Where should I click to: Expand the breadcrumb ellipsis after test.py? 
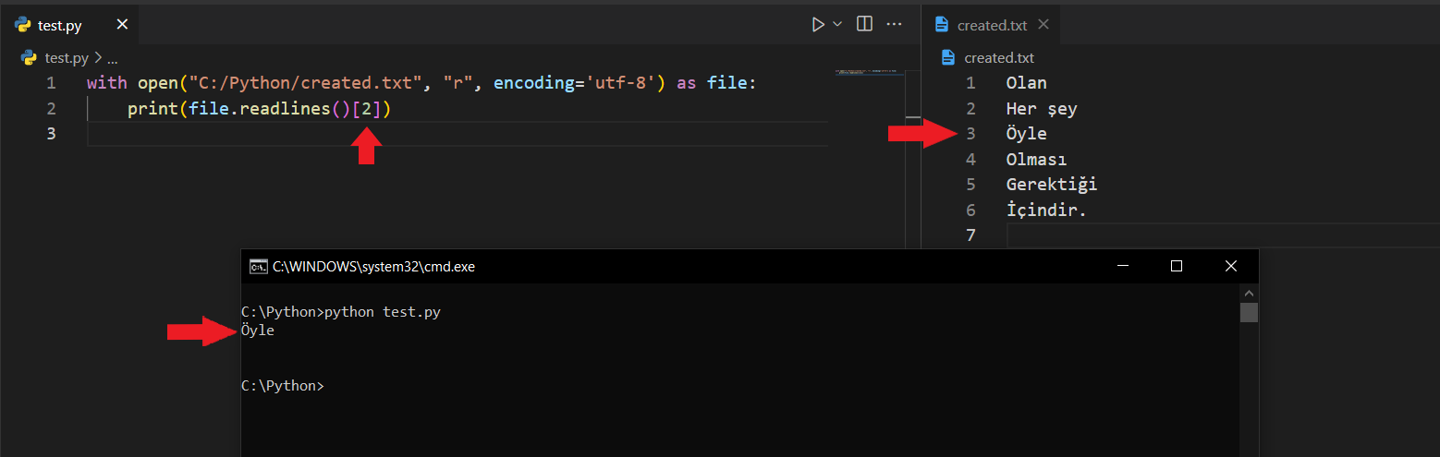point(113,58)
